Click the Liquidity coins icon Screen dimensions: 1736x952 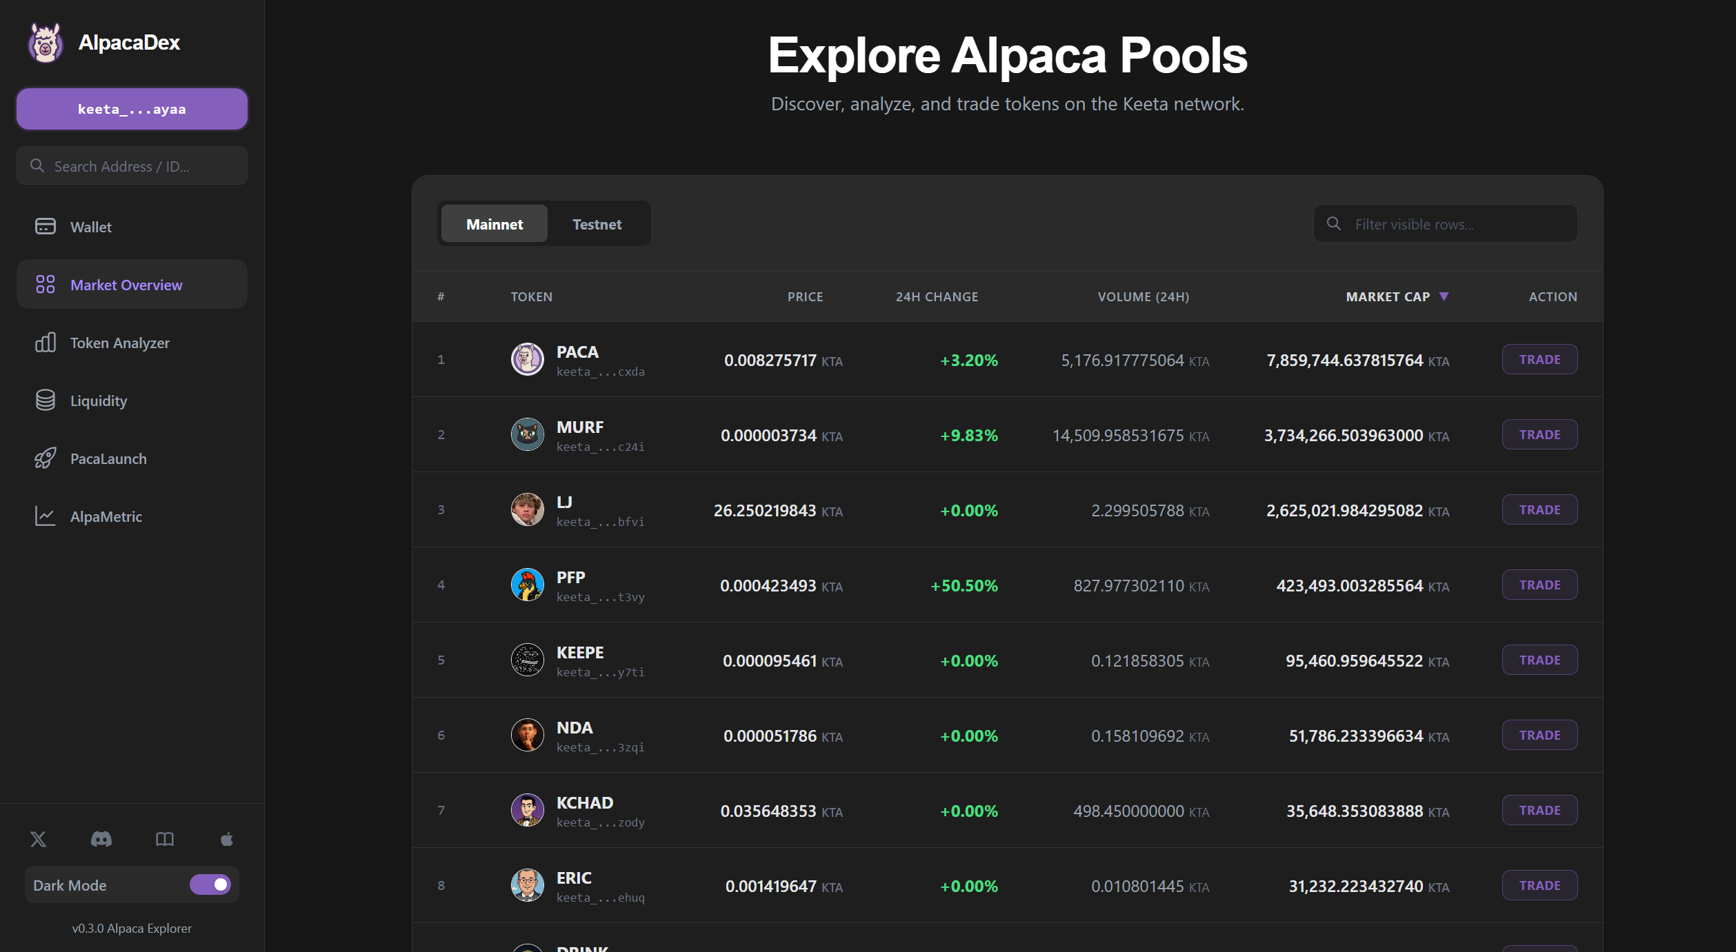click(44, 400)
